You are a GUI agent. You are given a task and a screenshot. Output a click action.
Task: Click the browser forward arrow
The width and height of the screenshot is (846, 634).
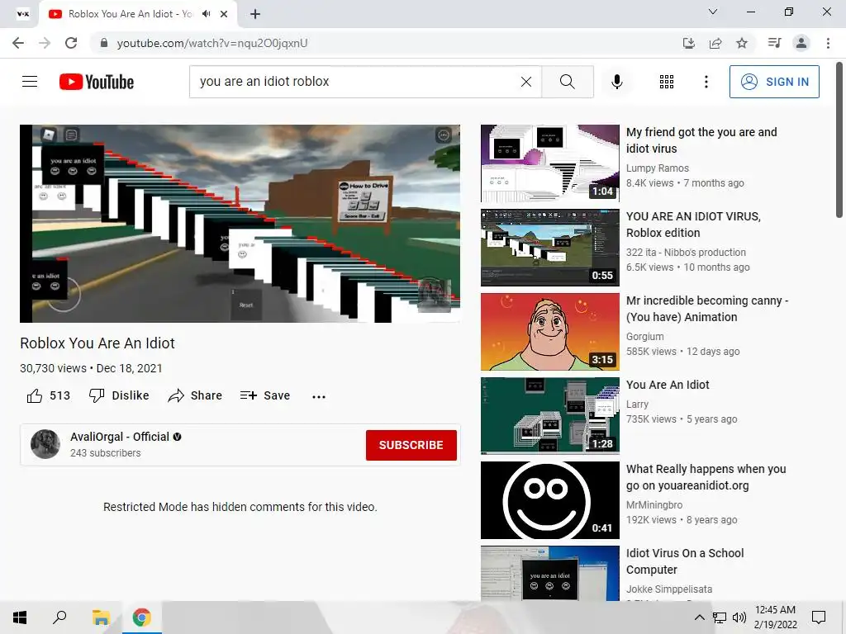pos(45,43)
